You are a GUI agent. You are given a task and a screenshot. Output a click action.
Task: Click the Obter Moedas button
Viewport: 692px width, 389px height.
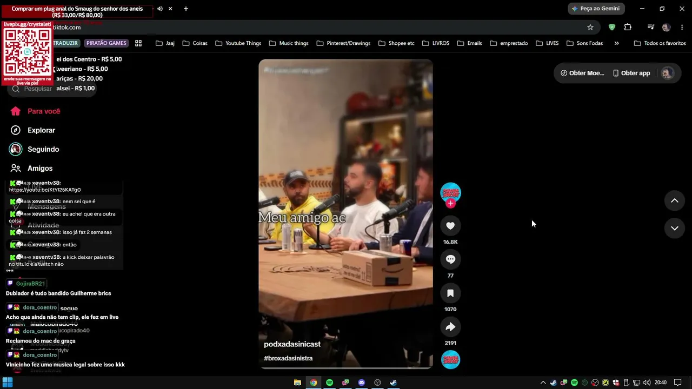point(582,73)
